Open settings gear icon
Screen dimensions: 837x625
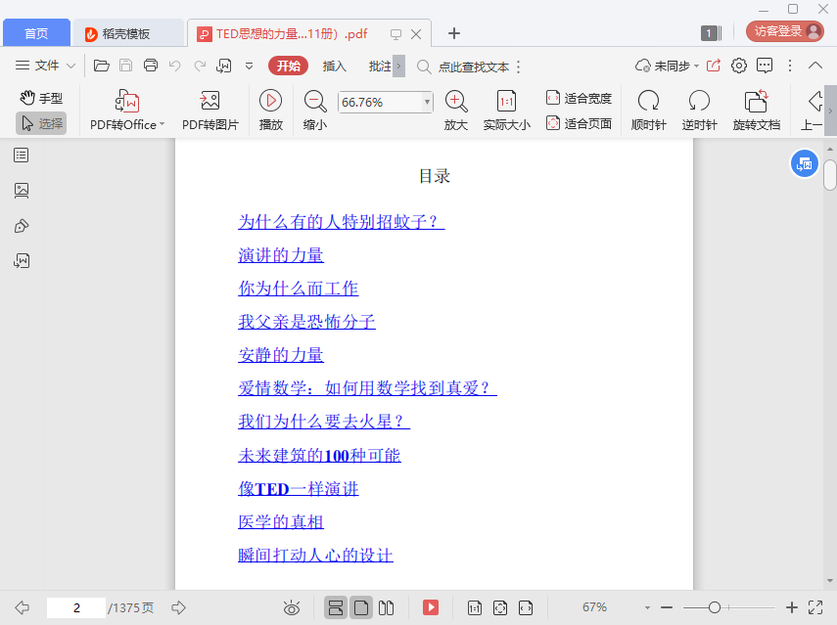pyautogui.click(x=739, y=66)
